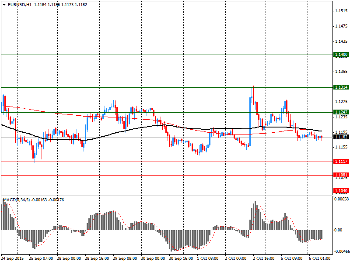Click the 1.1355 price axis value

click(342, 72)
